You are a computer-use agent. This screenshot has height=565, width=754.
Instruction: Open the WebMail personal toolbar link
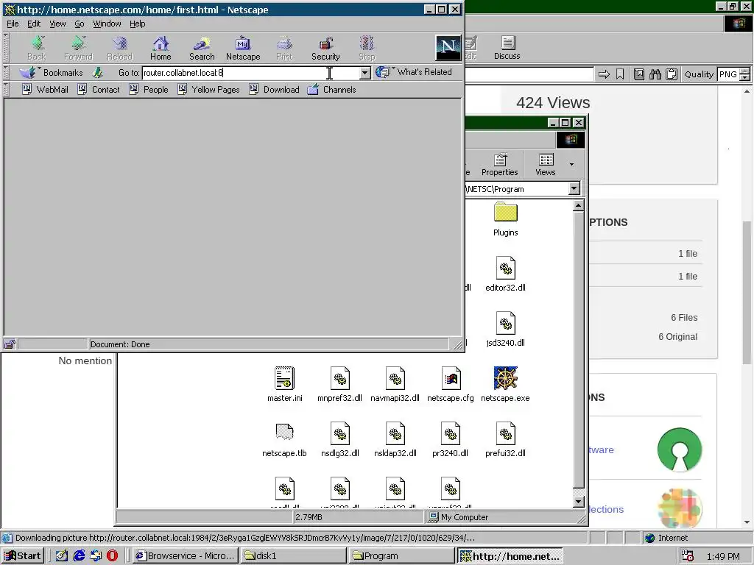point(45,89)
